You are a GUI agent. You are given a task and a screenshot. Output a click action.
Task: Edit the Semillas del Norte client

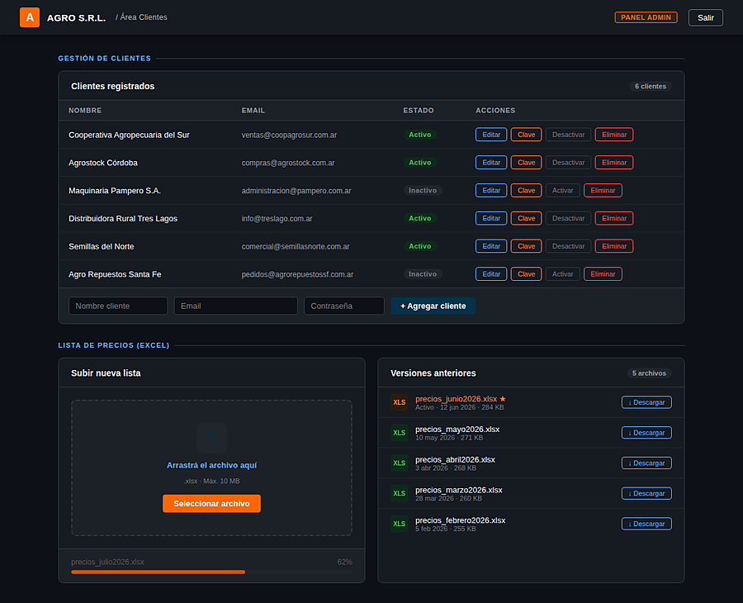coord(491,246)
